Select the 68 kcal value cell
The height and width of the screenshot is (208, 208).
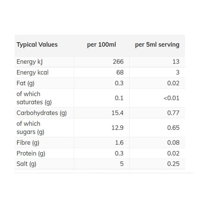(x=120, y=73)
